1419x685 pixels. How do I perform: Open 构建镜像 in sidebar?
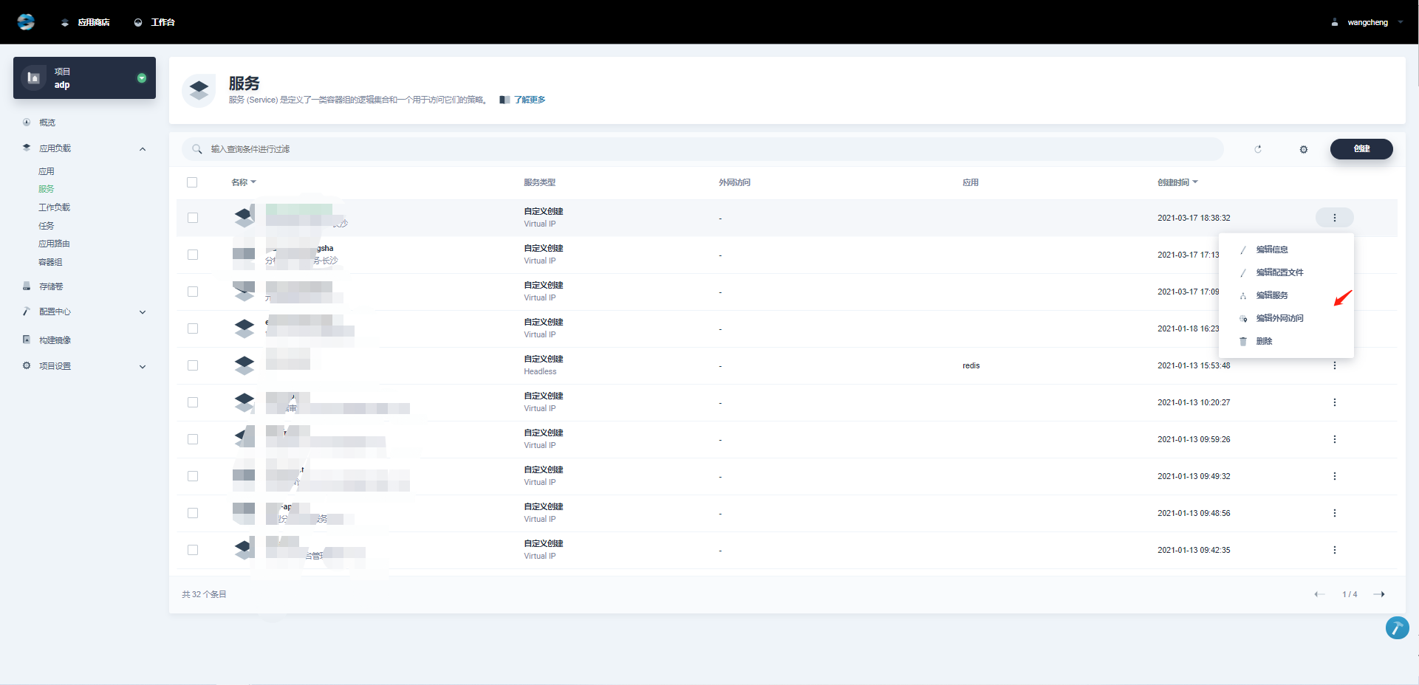(x=55, y=340)
